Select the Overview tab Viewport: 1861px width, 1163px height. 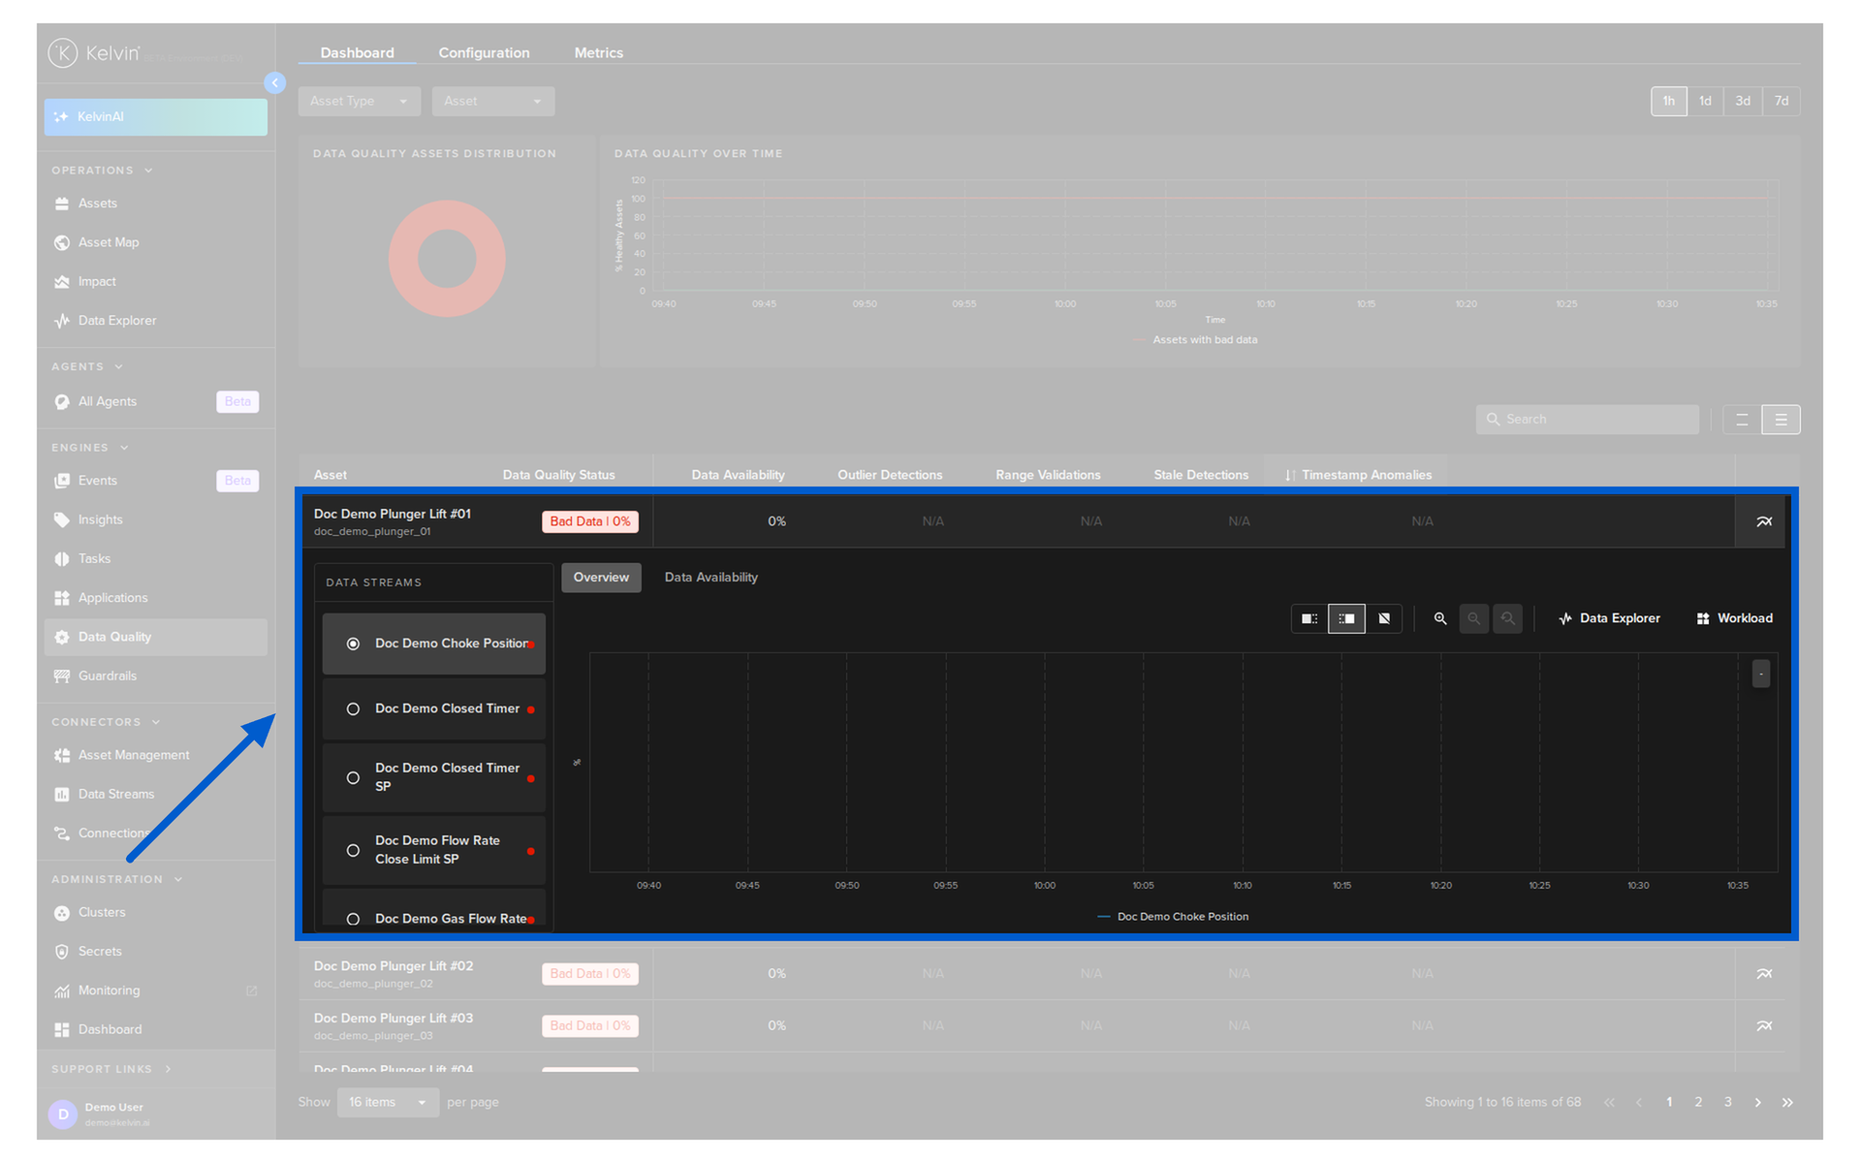coord(601,578)
